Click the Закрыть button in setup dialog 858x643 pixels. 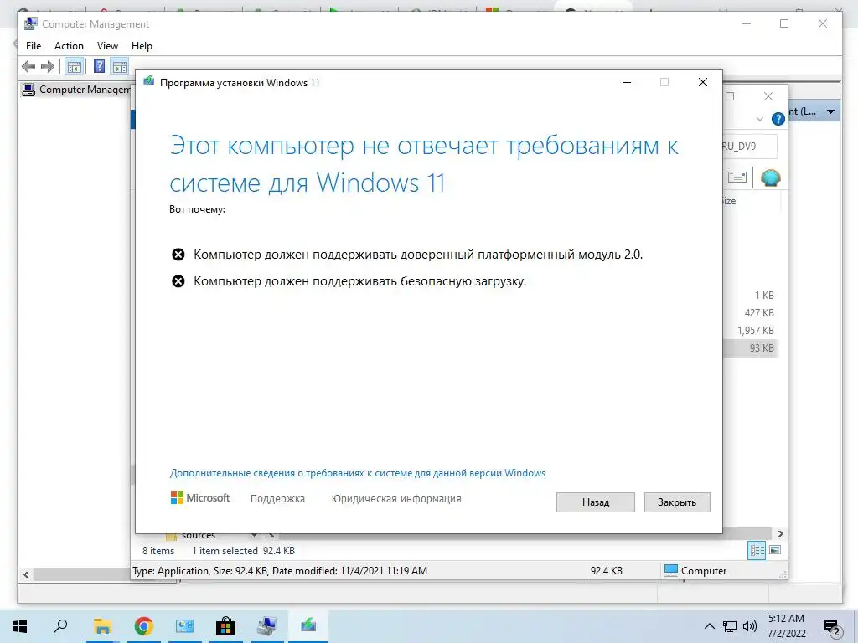pos(677,502)
